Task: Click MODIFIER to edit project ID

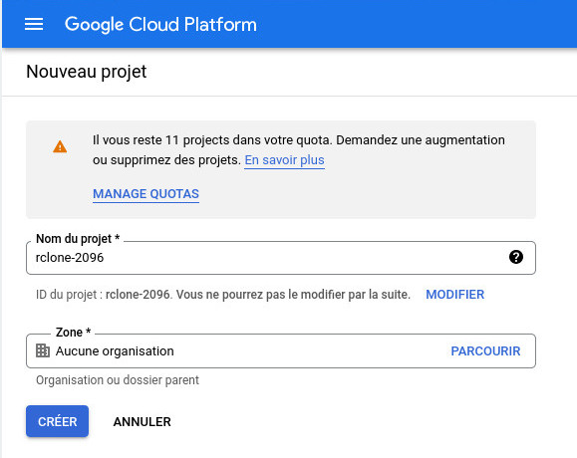Action: pyautogui.click(x=454, y=295)
